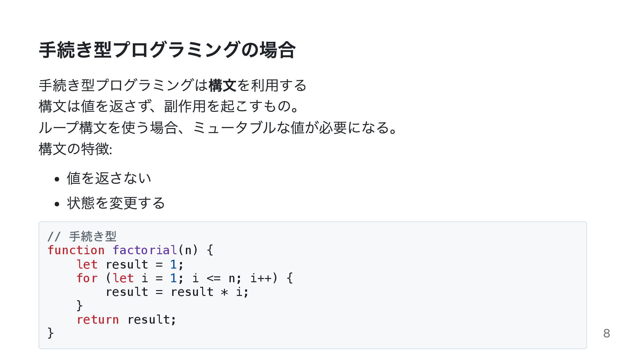Click the code comment // 手続き型

(82, 236)
